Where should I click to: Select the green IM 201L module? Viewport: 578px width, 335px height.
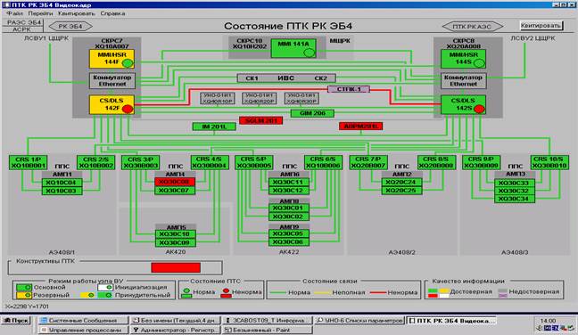pyautogui.click(x=214, y=127)
